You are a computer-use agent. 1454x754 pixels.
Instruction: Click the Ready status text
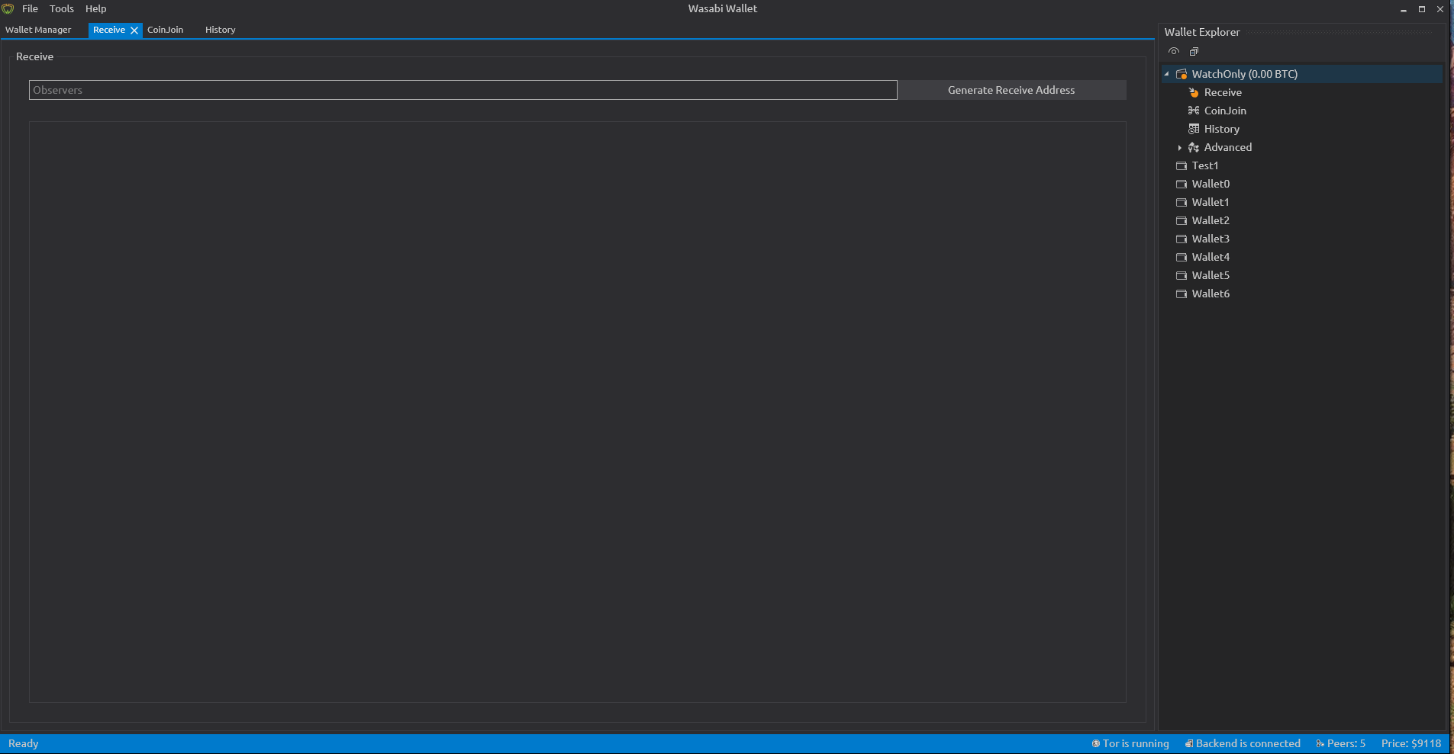pos(24,743)
